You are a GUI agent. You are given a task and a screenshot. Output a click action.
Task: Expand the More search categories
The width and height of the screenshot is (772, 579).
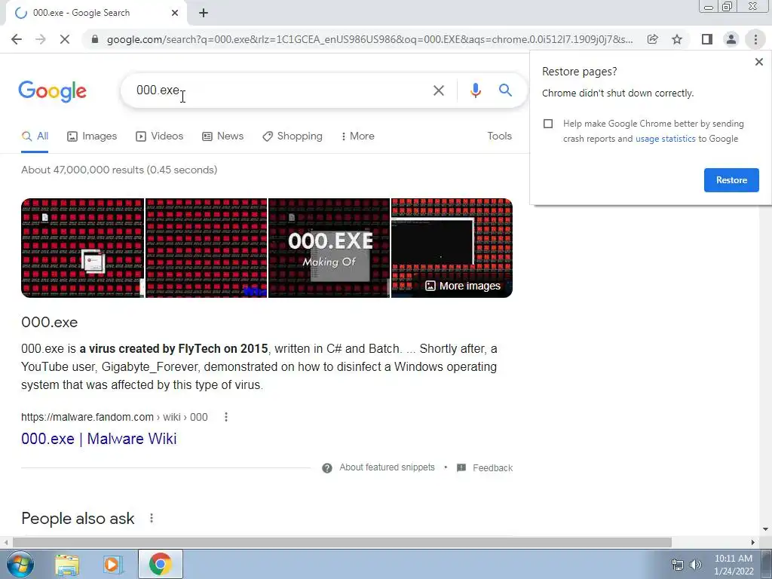(x=358, y=136)
